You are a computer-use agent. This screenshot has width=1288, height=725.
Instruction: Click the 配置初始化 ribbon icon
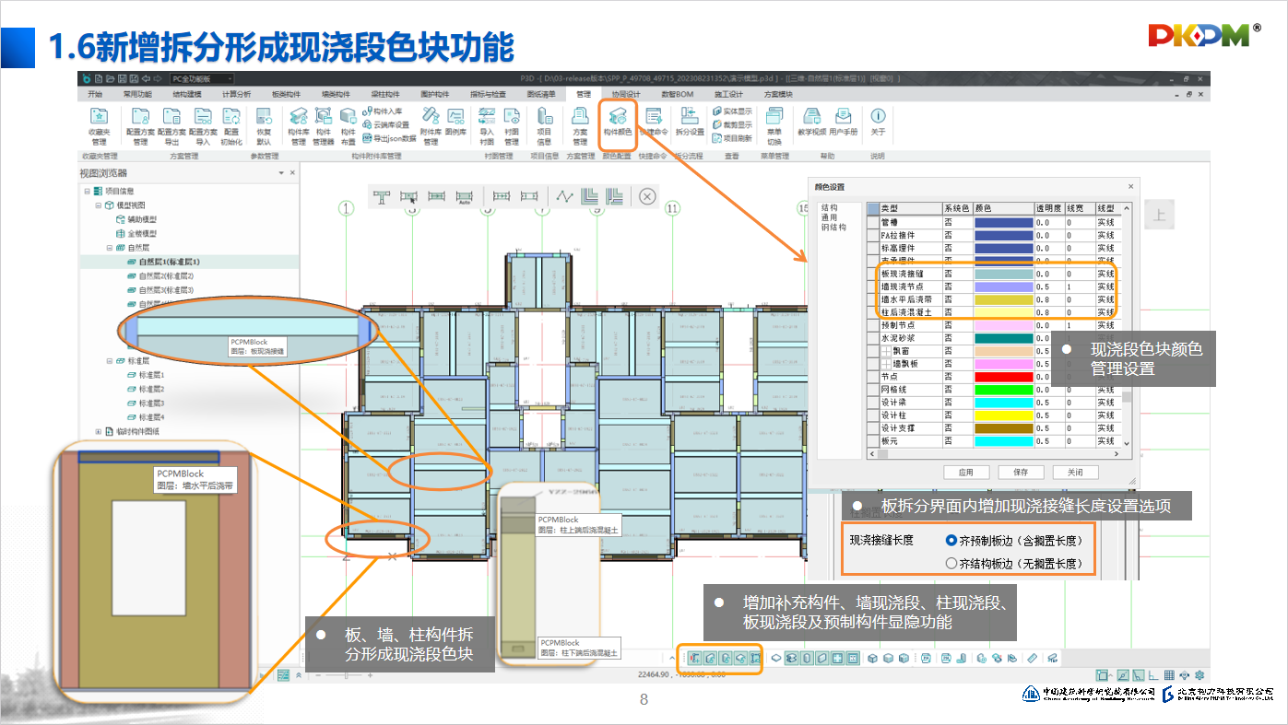[231, 125]
